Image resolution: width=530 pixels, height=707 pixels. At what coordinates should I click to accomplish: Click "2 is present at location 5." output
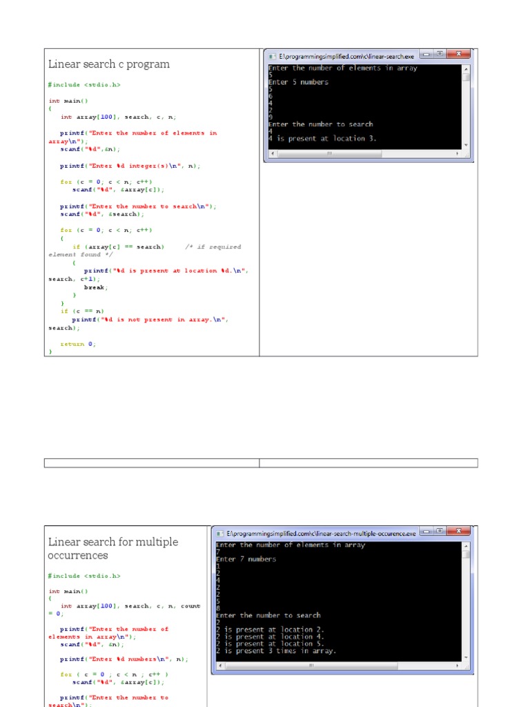tap(270, 644)
